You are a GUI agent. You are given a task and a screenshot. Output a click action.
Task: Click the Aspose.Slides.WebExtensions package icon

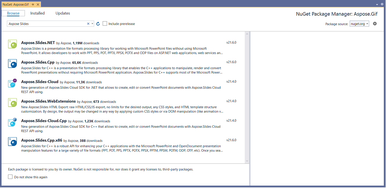12,102
